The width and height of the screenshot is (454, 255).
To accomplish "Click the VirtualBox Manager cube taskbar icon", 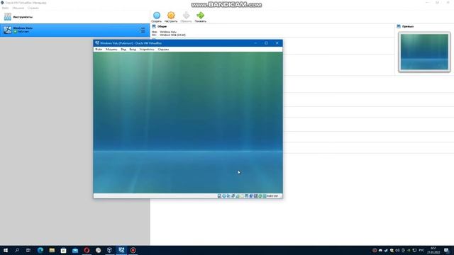I will (x=109, y=250).
